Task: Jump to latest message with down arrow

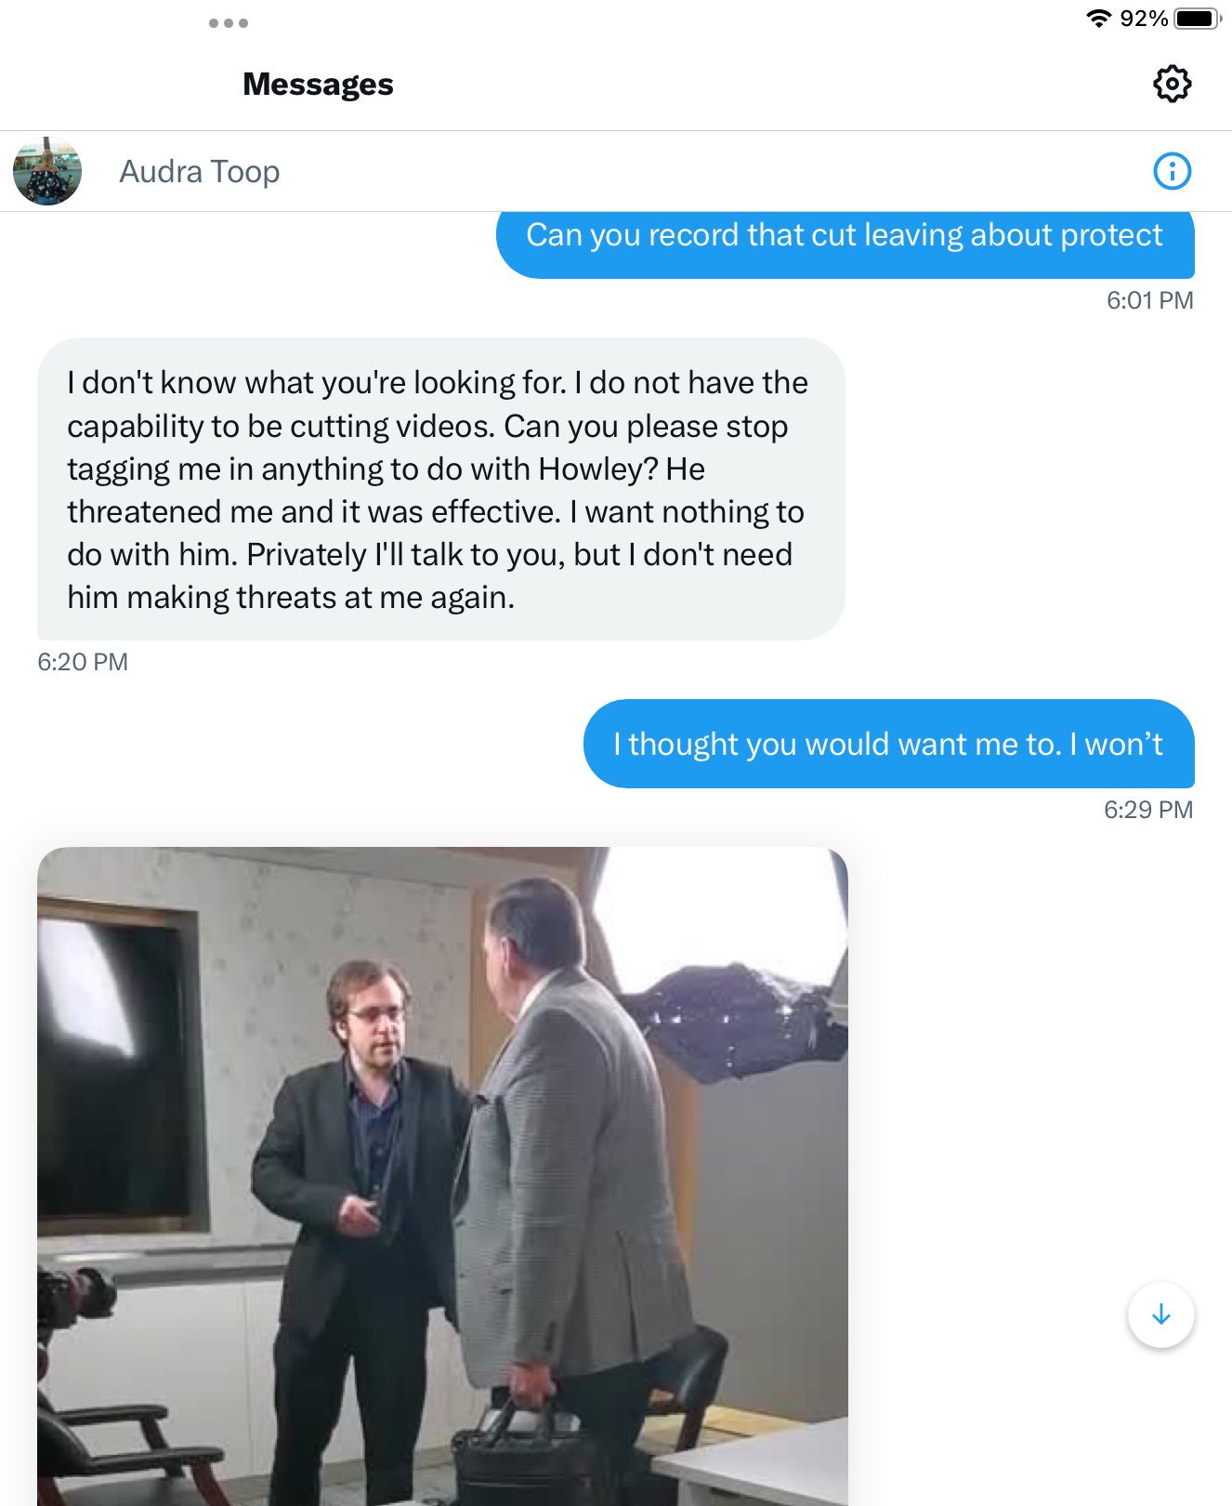Action: coord(1160,1314)
